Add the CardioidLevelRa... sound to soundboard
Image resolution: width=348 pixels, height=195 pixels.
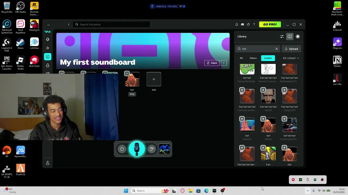pyautogui.click(x=242, y=90)
